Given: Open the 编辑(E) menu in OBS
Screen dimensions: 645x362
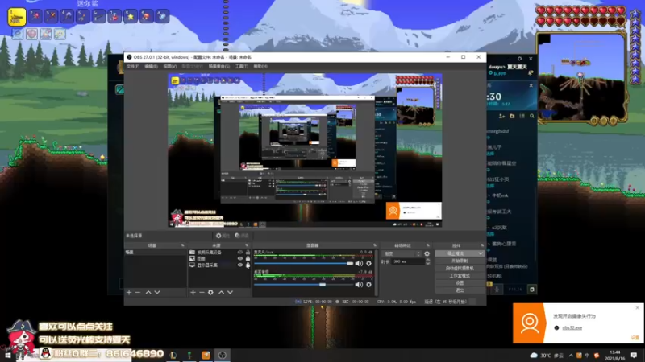Looking at the screenshot, I should pyautogui.click(x=151, y=66).
